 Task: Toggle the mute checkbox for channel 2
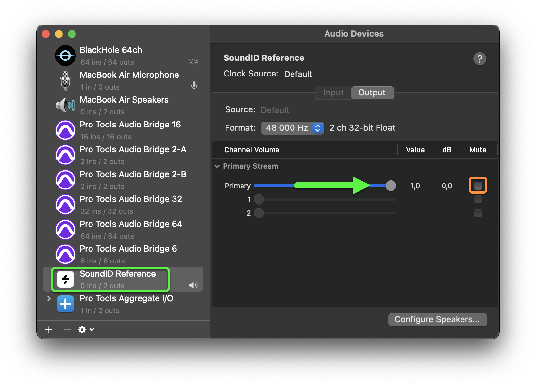click(478, 213)
